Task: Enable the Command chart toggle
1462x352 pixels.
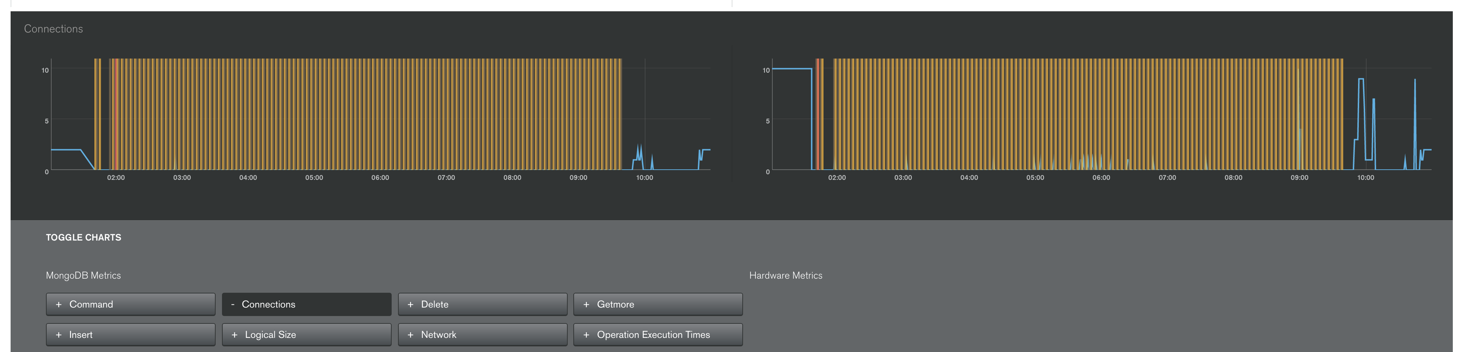Action: pos(130,304)
